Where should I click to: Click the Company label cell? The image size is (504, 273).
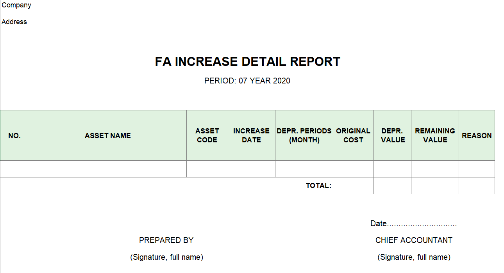[x=16, y=5]
